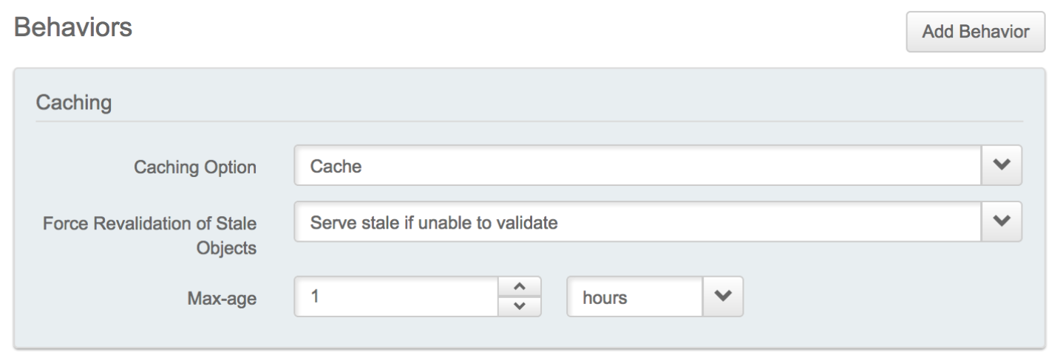
Task: Click the down caret icon in Max-age spinner
Action: (x=519, y=306)
